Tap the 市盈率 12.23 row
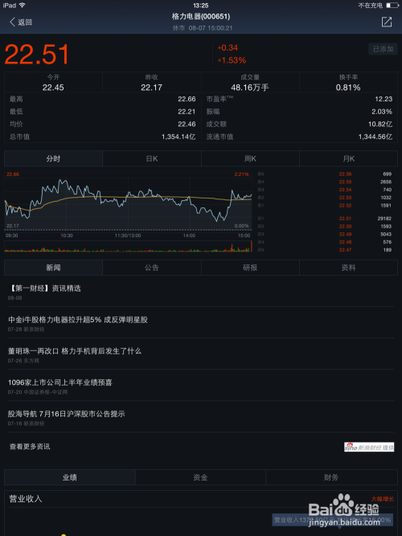The height and width of the screenshot is (536, 402). click(x=299, y=99)
